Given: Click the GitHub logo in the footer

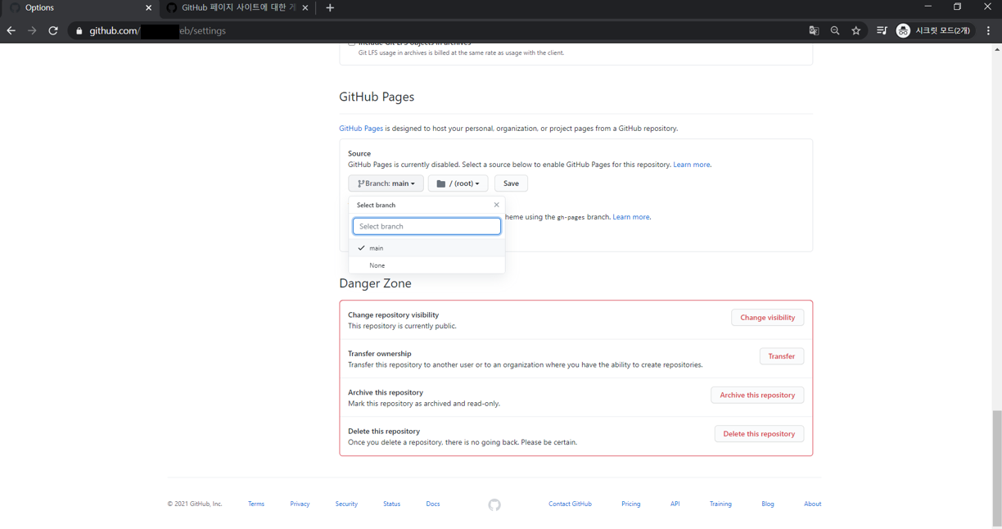Looking at the screenshot, I should coord(494,504).
